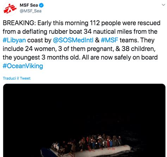
Task: Open the #MSF hashtag
Action: (109, 40)
